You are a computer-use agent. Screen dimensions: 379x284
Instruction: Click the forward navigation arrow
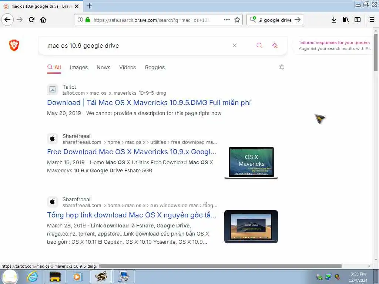[x=20, y=20]
